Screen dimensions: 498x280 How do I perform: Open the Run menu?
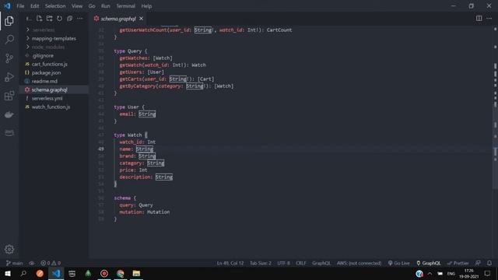point(106,6)
